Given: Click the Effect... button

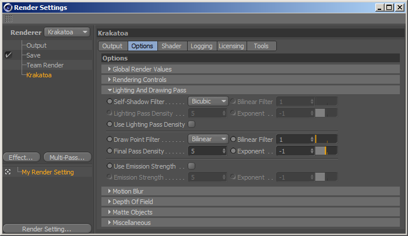Looking at the screenshot, I should (22, 158).
